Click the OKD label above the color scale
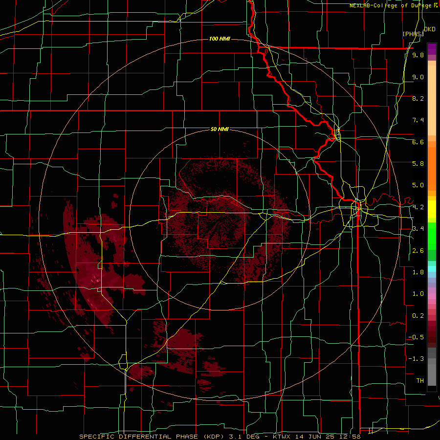This screenshot has width=440, height=440. [430, 29]
